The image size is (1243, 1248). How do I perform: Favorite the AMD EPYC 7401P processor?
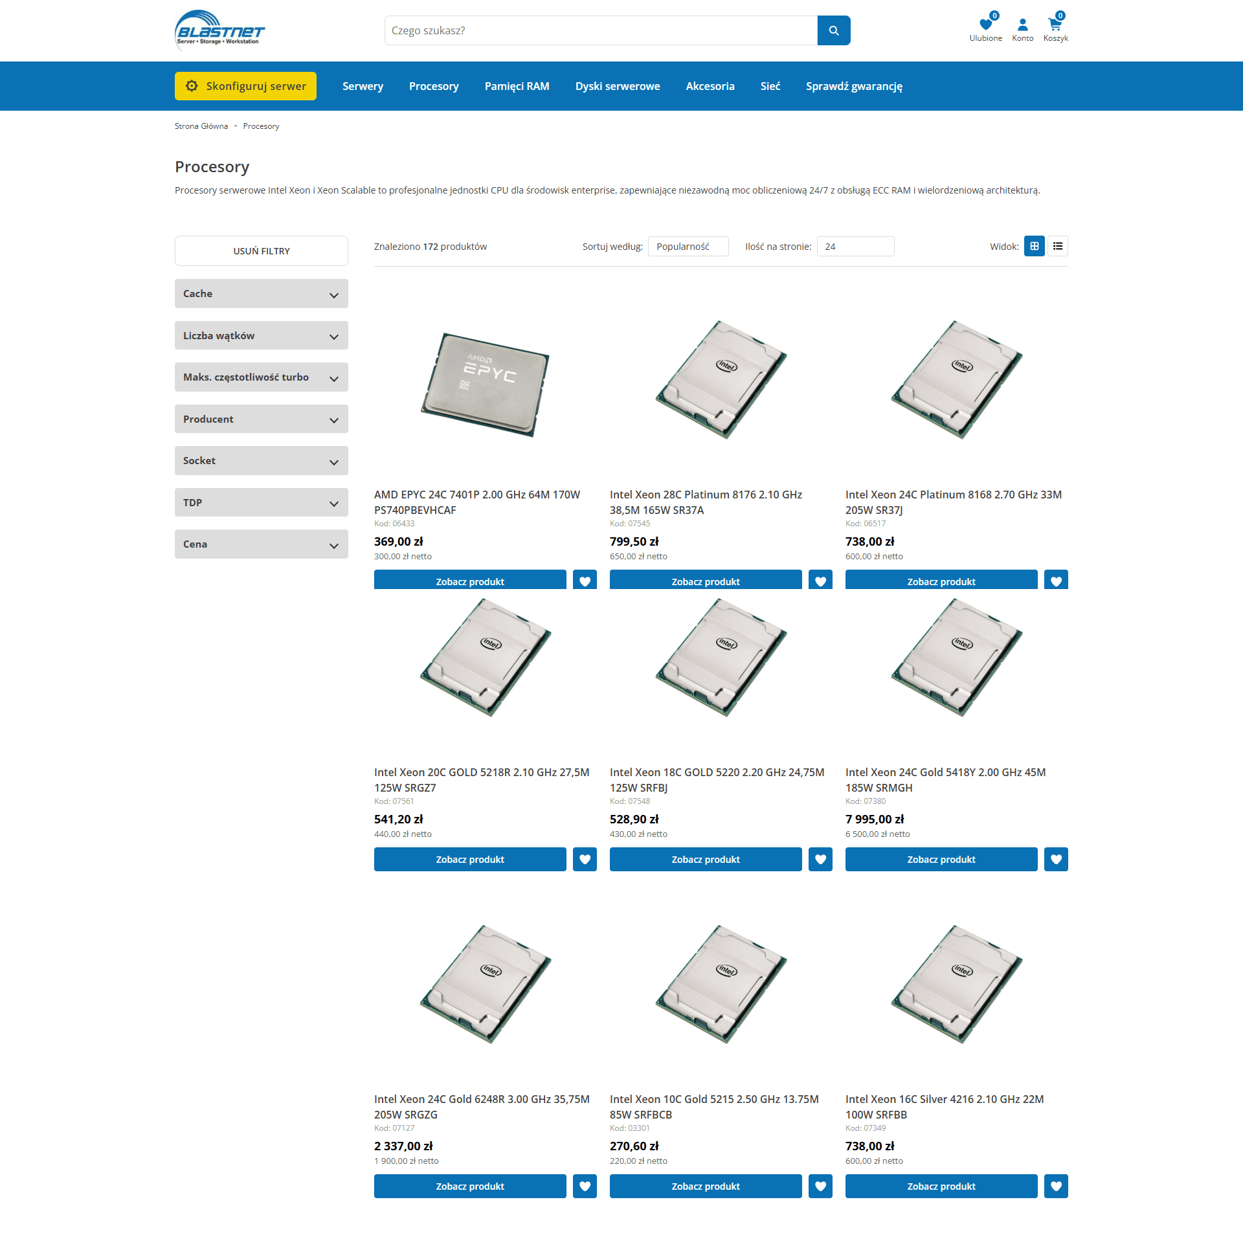(585, 580)
